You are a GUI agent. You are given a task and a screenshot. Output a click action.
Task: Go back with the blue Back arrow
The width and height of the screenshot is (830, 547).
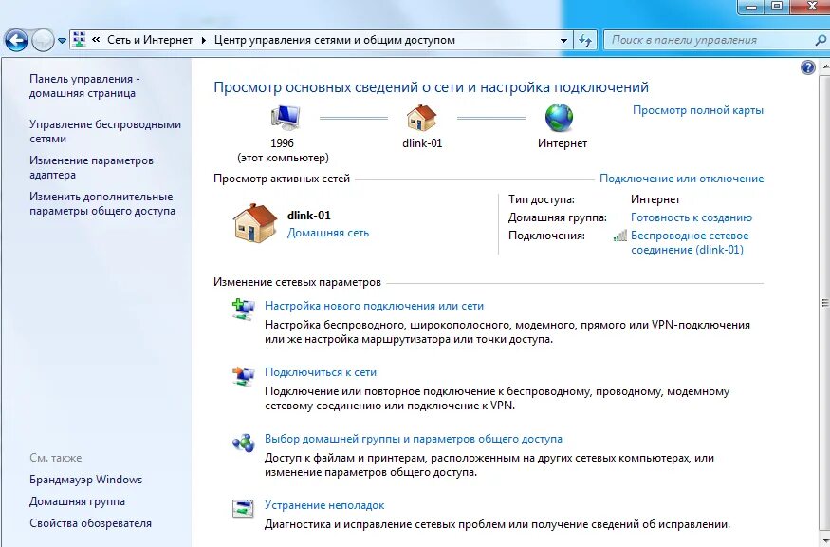tap(16, 40)
